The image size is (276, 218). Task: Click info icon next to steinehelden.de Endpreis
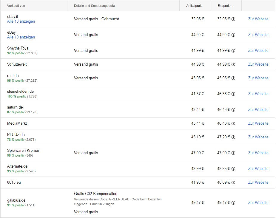tap(233, 94)
